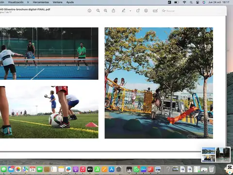
Task: Click the children's playground photo
Action: (159, 83)
